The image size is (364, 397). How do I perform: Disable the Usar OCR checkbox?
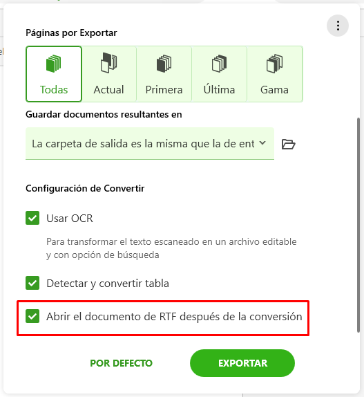[x=32, y=218]
